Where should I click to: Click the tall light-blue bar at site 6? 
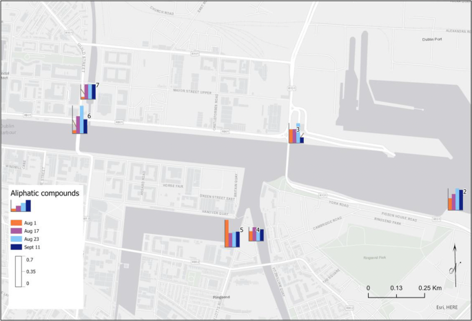pyautogui.click(x=81, y=119)
